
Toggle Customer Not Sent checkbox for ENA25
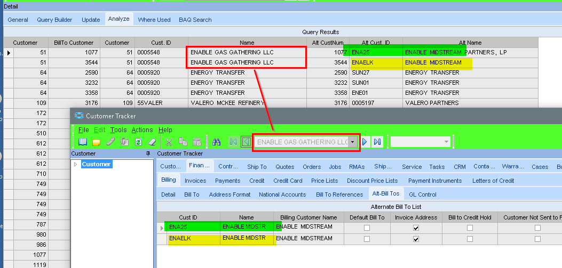pos(537,228)
